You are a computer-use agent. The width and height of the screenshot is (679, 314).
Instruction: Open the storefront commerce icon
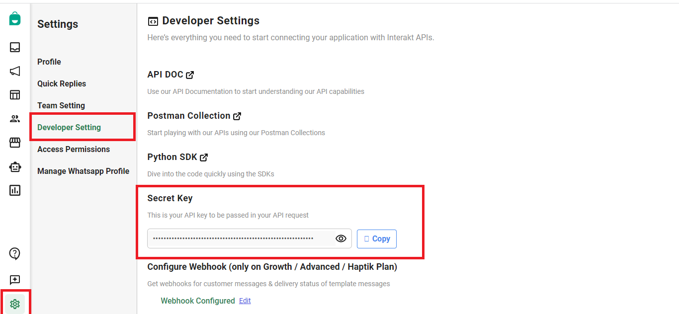[x=15, y=143]
